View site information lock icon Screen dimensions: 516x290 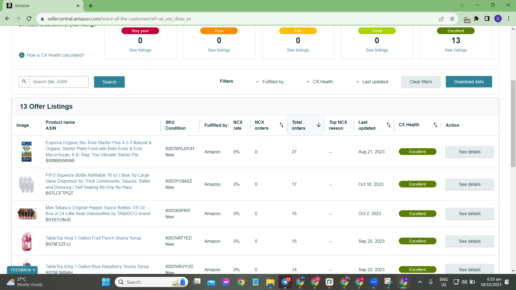42,19
